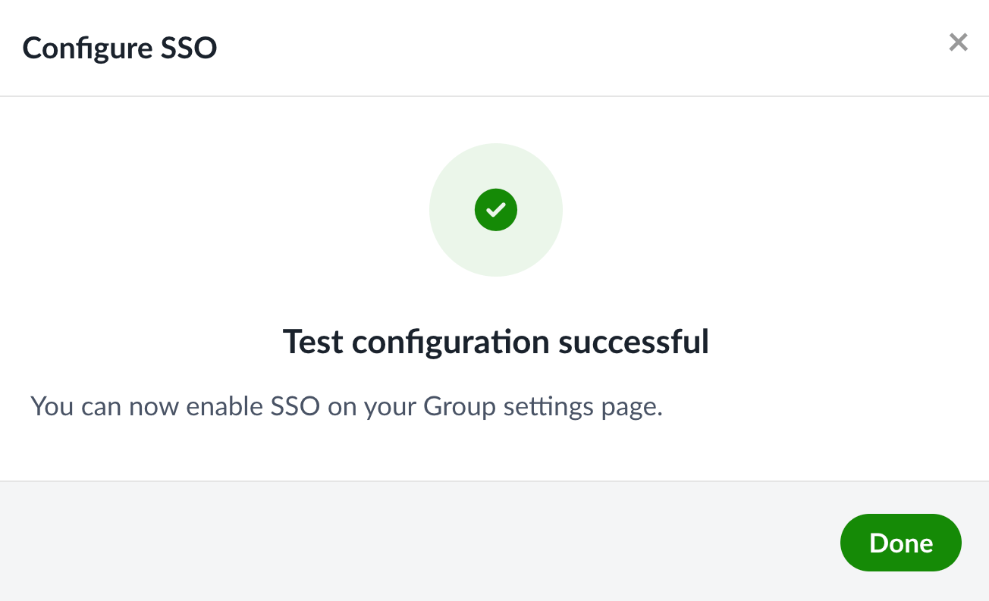Screen dimensions: 989x601
Task: Select the Configure SSO dialog title
Action: [120, 49]
